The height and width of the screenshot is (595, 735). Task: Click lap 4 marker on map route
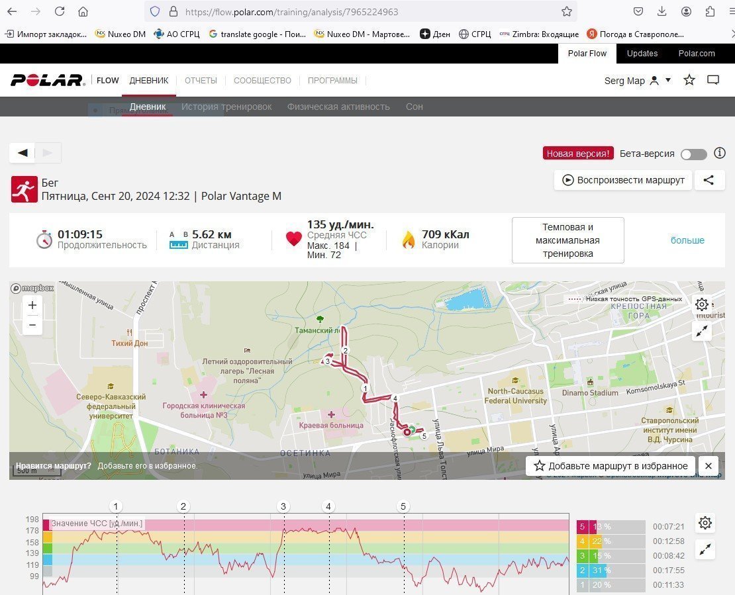(395, 398)
